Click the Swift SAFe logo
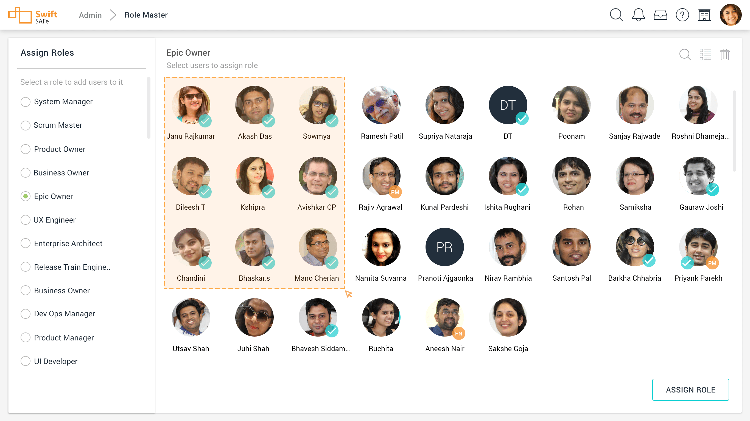 click(33, 15)
